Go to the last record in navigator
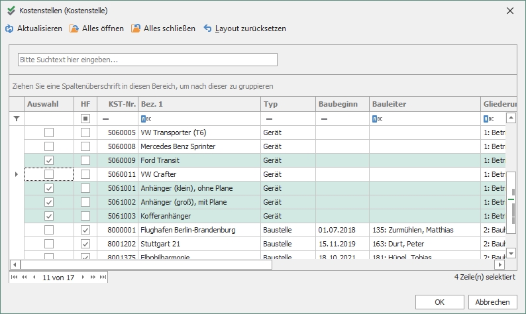Screen dimensions: 526x314 (x=103, y=278)
